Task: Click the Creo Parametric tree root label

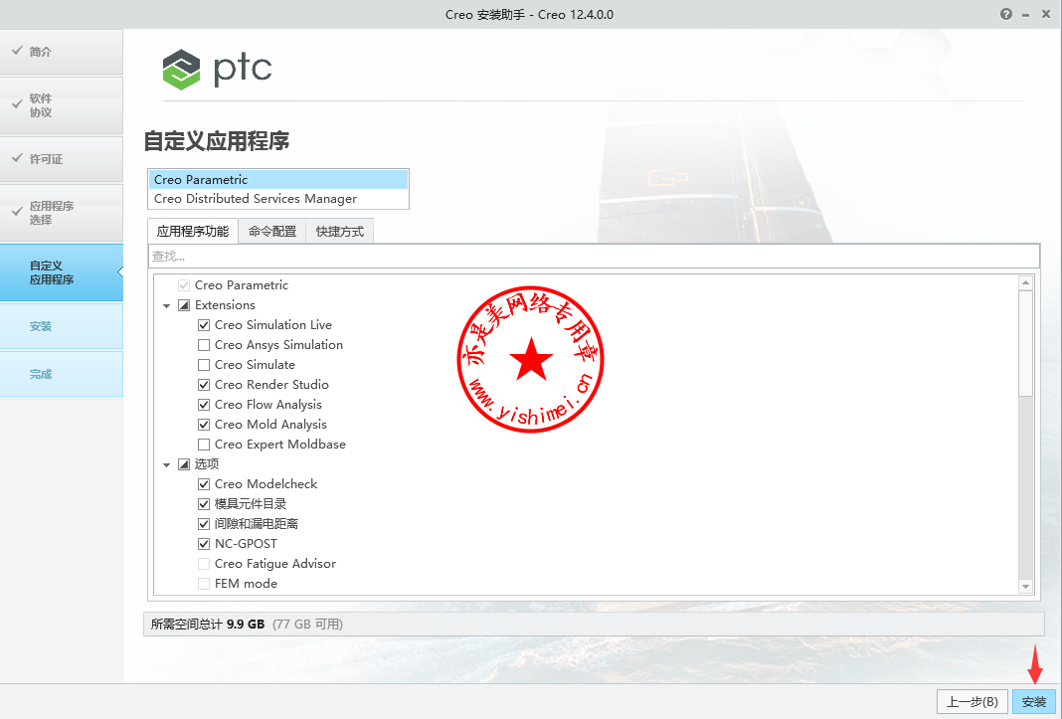Action: (x=241, y=285)
